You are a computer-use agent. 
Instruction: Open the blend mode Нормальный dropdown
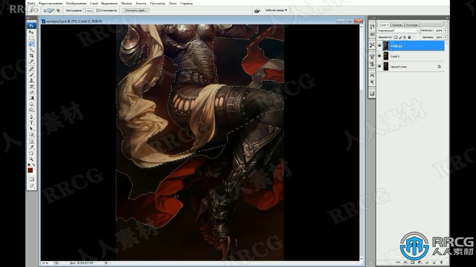click(398, 30)
